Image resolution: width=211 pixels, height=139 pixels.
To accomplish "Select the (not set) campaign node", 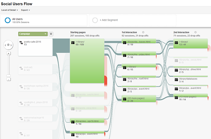I will (36, 69).
